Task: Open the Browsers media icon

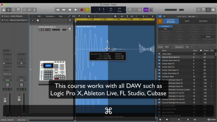Action: [213, 10]
